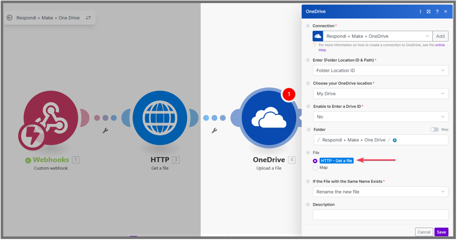Expand OneDrive panel to full screen
Screen dimensions: 457x240
429,11
